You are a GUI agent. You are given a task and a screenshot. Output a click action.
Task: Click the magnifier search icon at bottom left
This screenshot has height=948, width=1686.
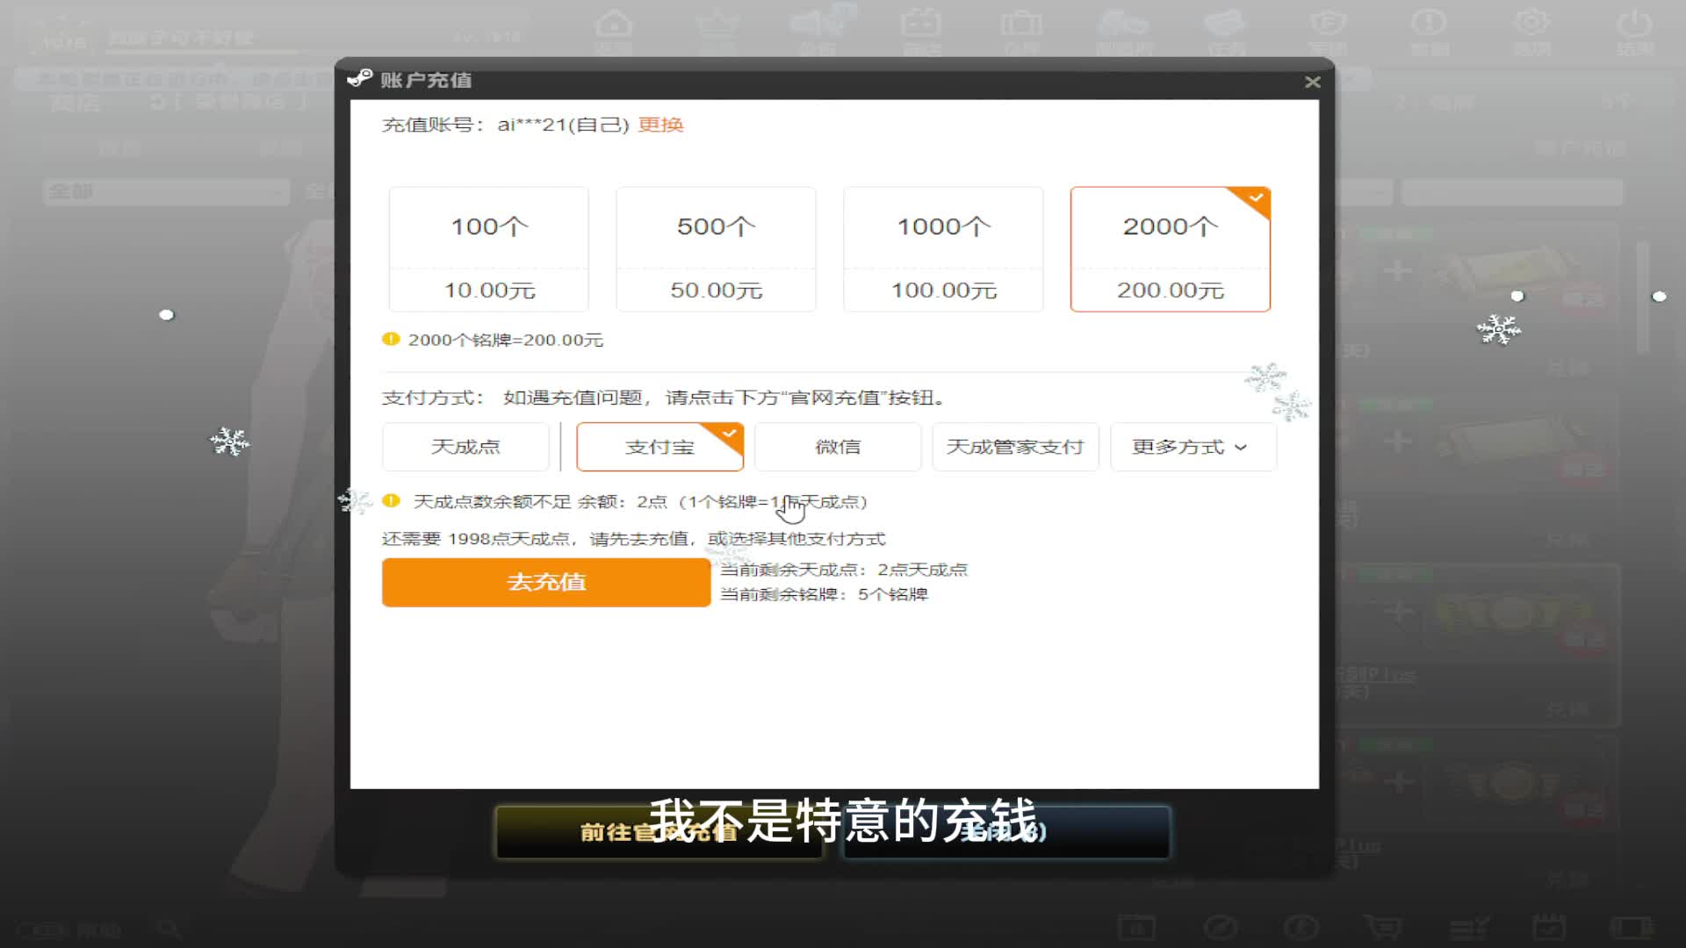click(x=169, y=929)
